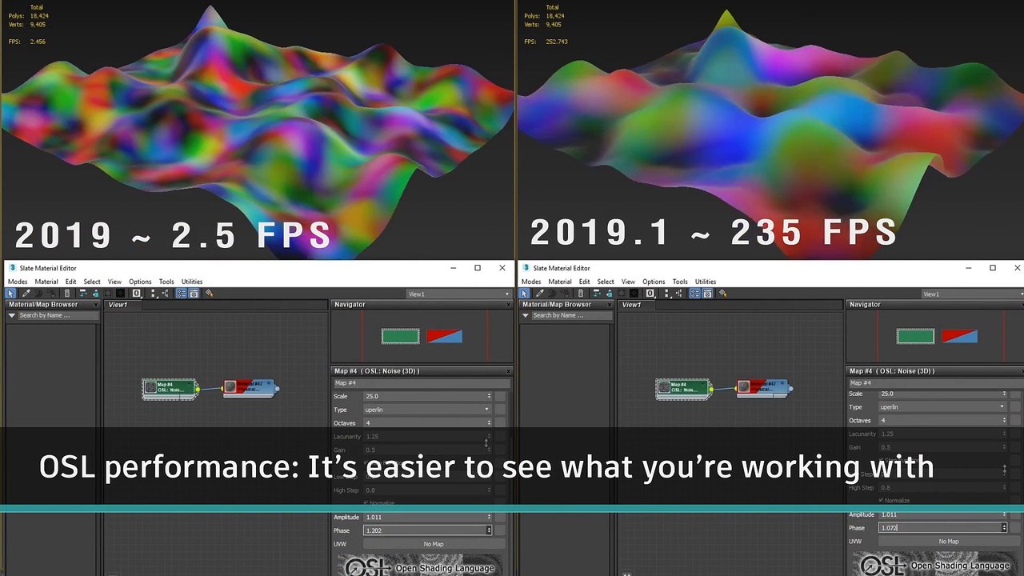Open Utilities menu in left Slate editor
The height and width of the screenshot is (576, 1024).
tap(192, 282)
